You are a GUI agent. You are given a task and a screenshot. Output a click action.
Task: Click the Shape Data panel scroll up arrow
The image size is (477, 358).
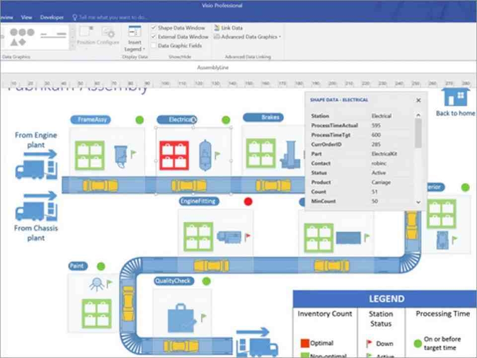pyautogui.click(x=418, y=115)
